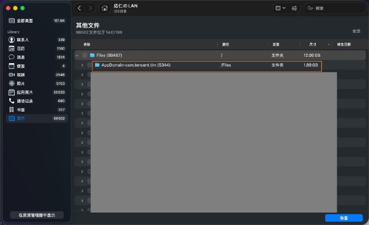Click the 12.06 GB size value
The width and height of the screenshot is (369, 225).
click(312, 55)
